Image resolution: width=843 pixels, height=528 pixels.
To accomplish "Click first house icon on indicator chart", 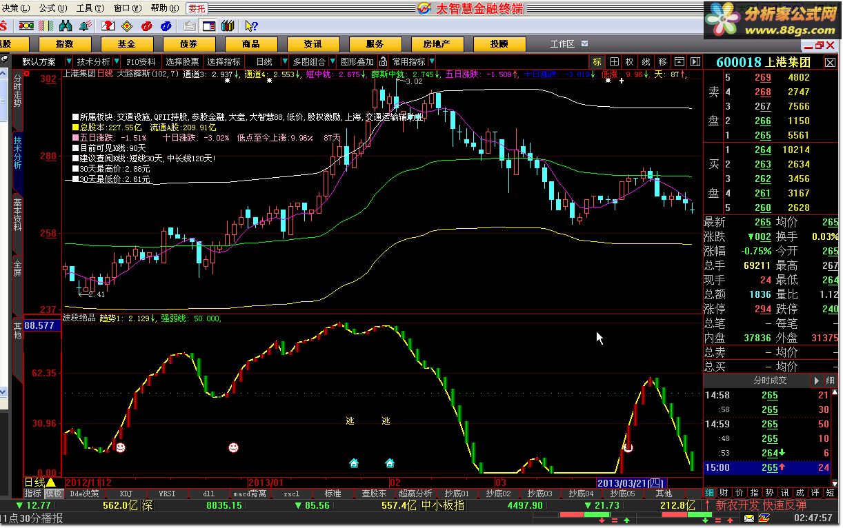I will 354,463.
